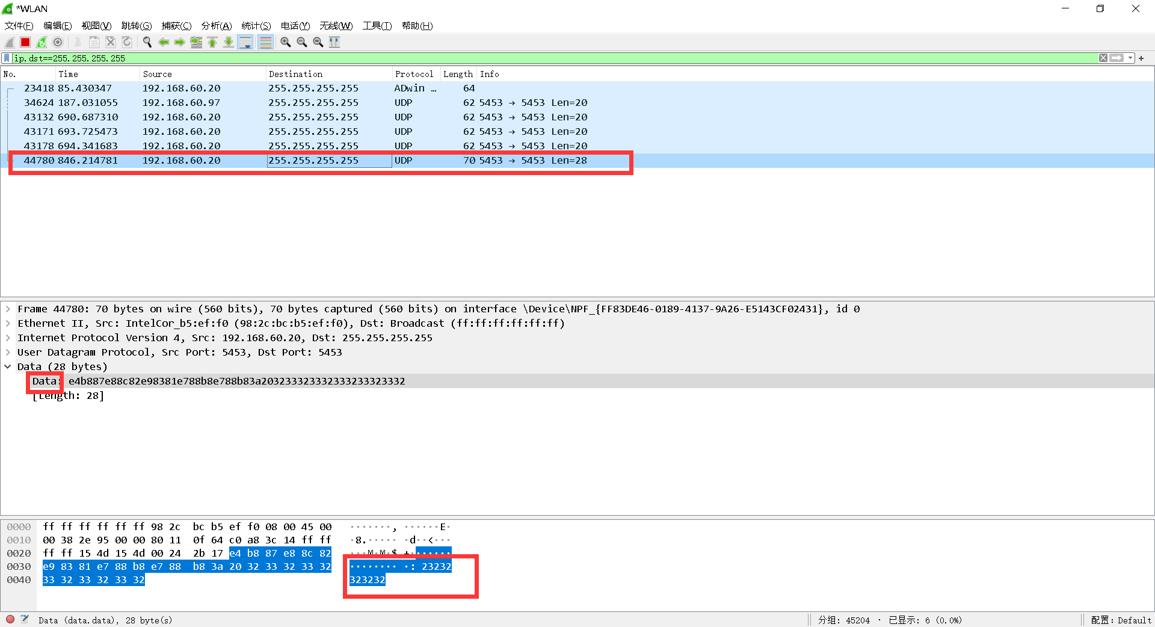Viewport: 1155px width, 627px height.
Task: Open the display filter bookmark menu
Action: [x=7, y=58]
